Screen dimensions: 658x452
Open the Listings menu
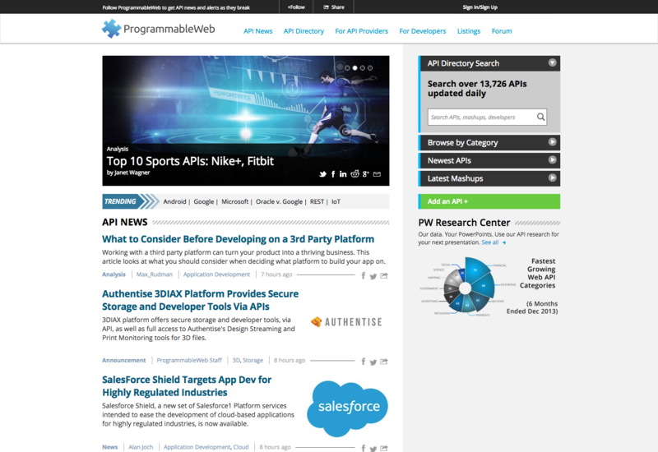pyautogui.click(x=469, y=31)
